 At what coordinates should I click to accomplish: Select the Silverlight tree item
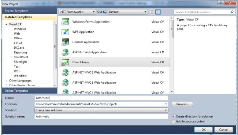21,62
